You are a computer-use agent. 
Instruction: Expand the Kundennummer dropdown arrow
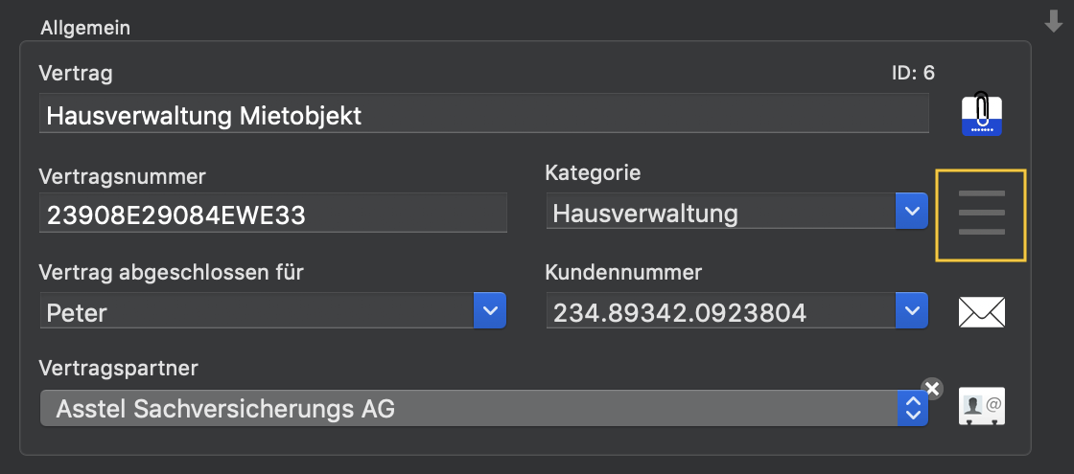click(x=912, y=310)
